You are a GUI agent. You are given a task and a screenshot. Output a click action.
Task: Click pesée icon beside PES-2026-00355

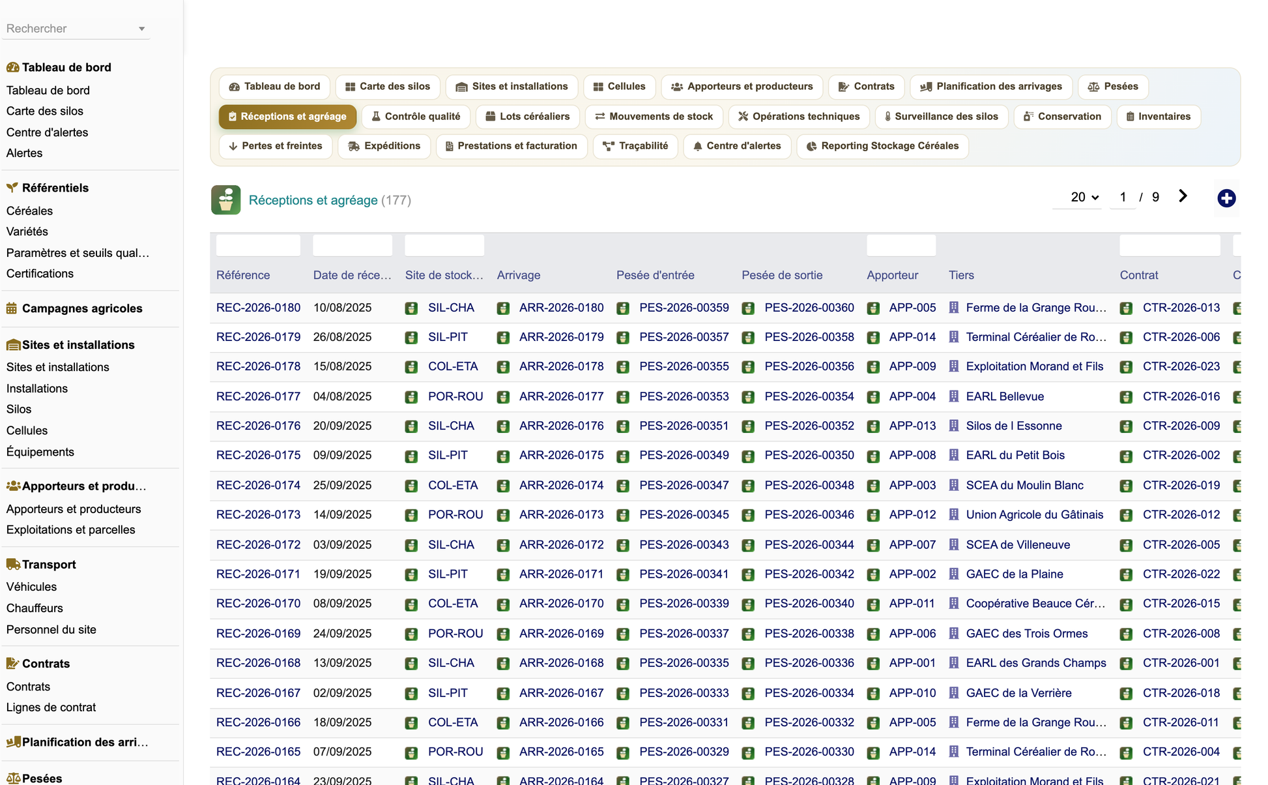click(x=623, y=367)
